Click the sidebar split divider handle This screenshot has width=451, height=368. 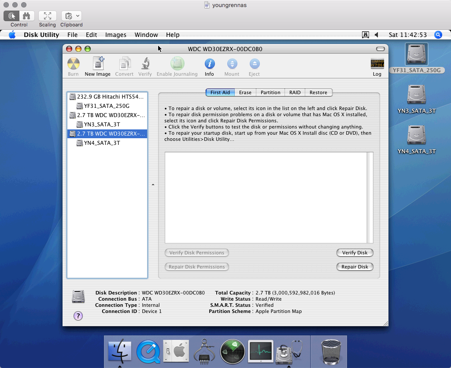click(x=153, y=185)
